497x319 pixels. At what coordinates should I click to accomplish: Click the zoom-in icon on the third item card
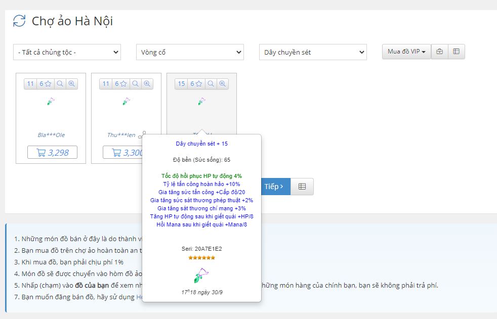222,84
